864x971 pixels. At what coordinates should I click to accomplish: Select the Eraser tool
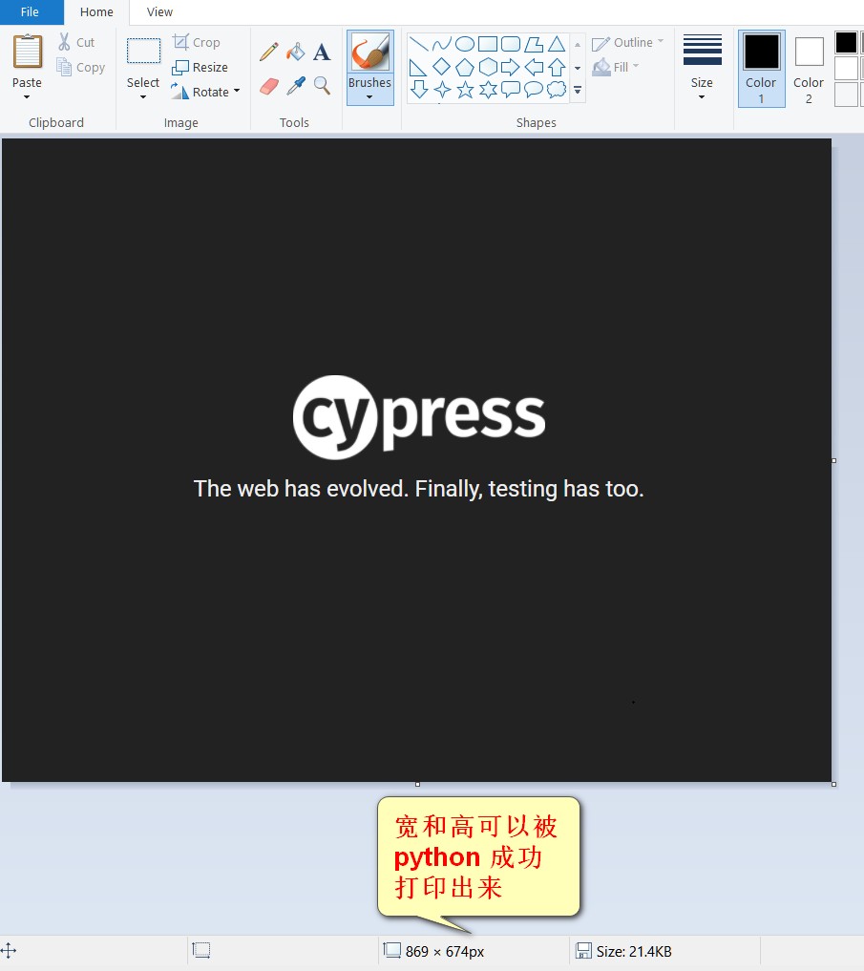tap(269, 86)
